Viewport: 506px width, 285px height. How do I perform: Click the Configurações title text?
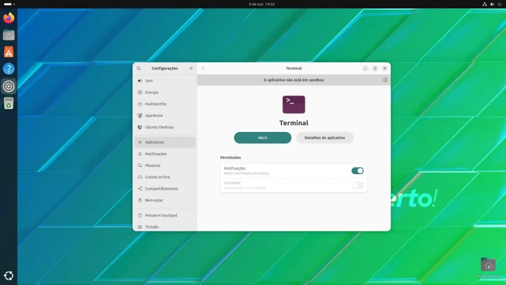(164, 69)
